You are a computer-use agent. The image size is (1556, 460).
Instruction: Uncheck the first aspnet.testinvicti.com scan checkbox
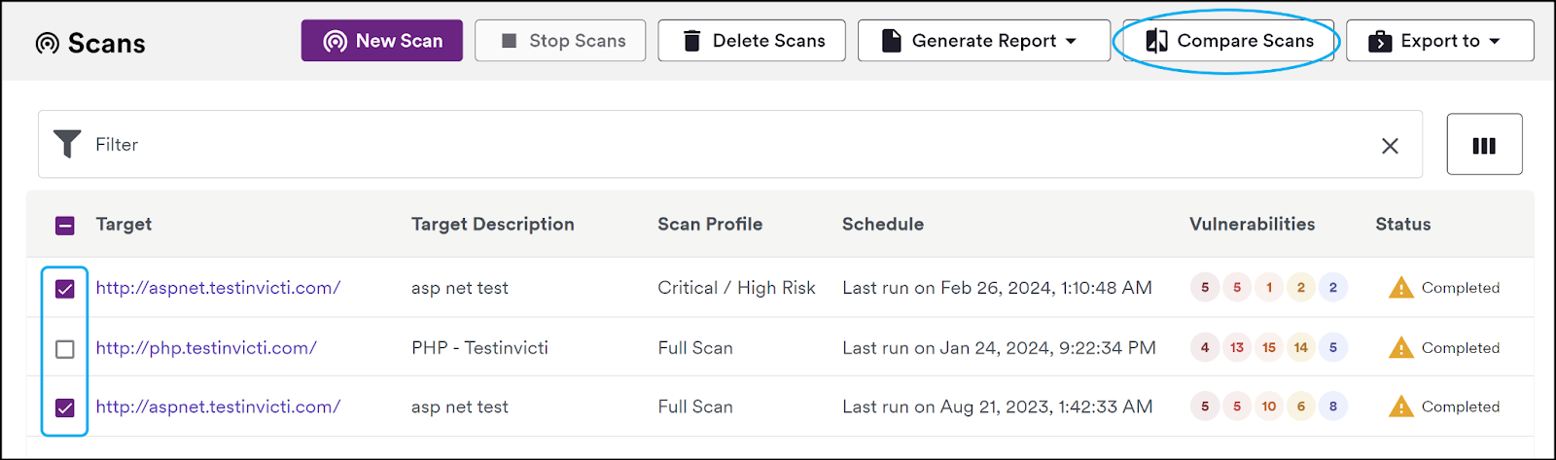tap(65, 289)
